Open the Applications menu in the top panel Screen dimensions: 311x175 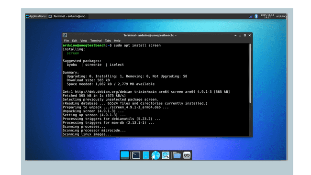coord(36,16)
